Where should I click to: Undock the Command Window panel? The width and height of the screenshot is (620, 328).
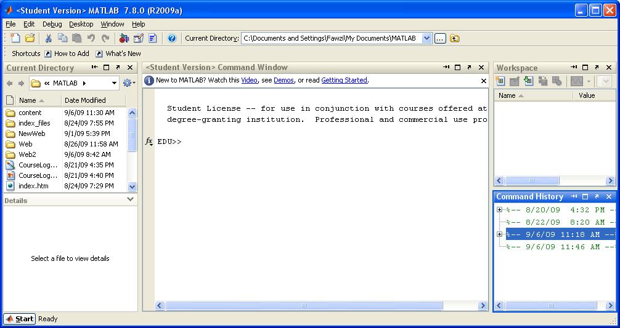[469, 68]
